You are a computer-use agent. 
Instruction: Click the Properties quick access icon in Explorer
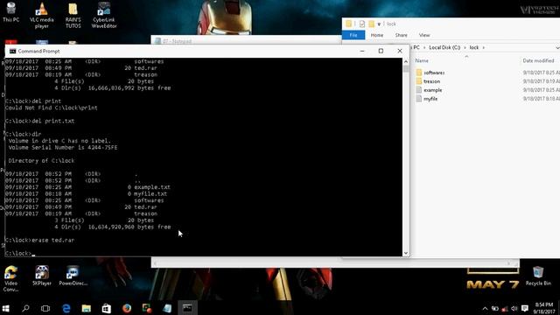(x=362, y=24)
